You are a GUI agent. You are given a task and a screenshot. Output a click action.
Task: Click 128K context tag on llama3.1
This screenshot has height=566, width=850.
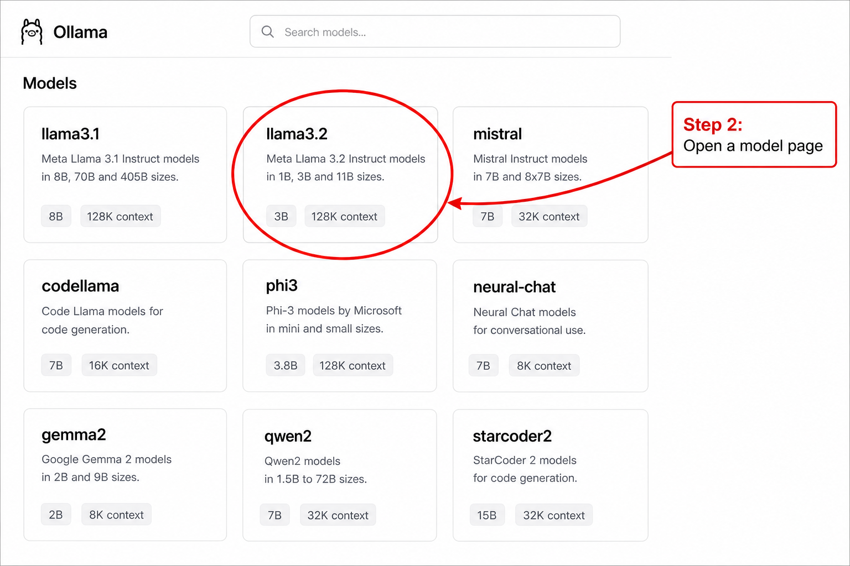120,216
